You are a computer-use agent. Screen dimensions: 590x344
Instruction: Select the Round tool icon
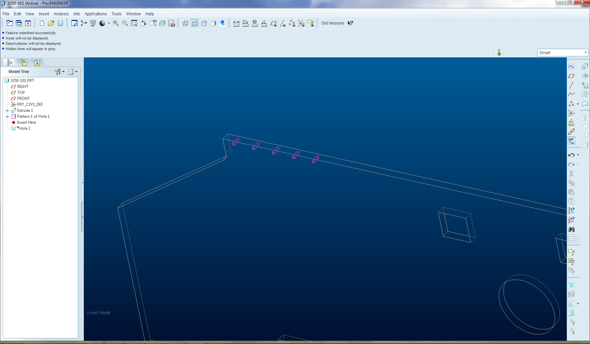click(x=571, y=322)
